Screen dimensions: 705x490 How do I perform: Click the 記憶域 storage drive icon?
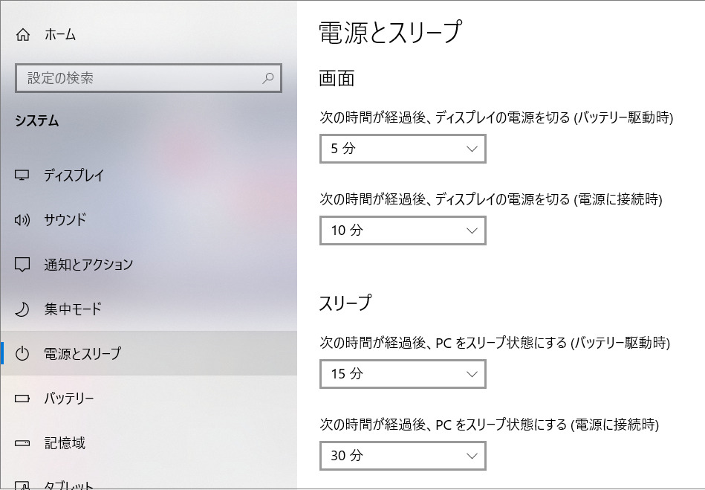tap(22, 443)
